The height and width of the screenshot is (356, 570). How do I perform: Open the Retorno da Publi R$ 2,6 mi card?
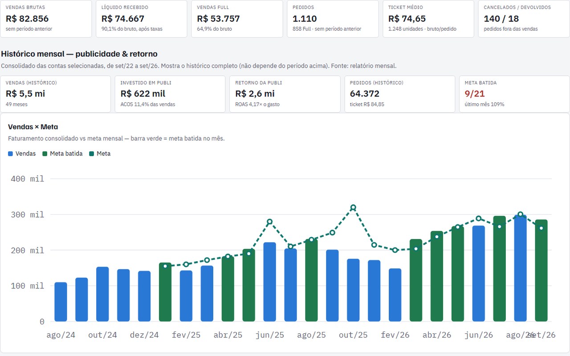(285, 94)
